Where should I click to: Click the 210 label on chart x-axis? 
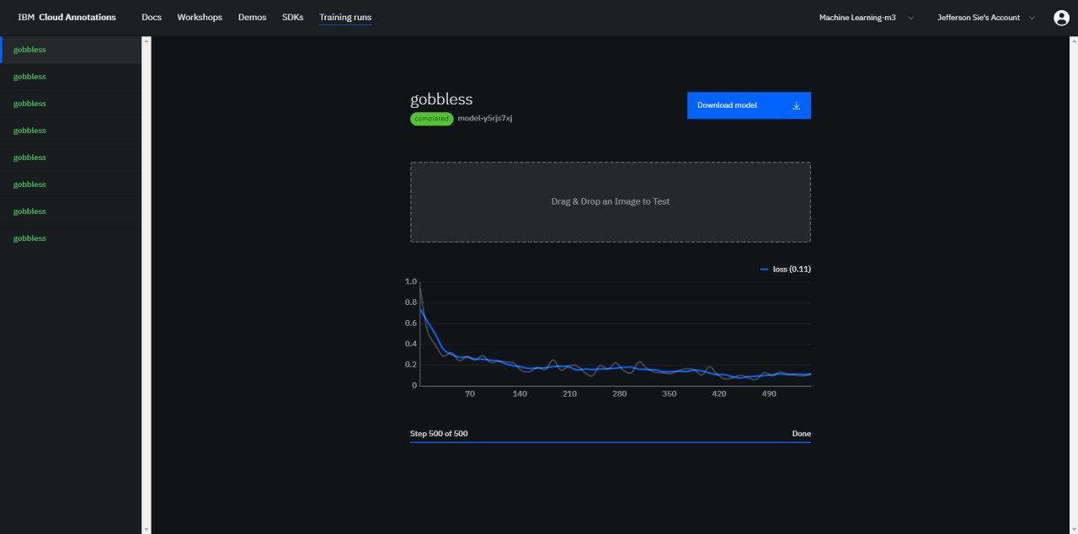click(569, 394)
